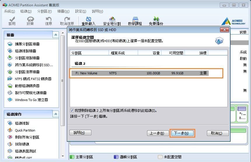Launch the 分割區復原精靈 wizard
The image size is (251, 162).
click(x=27, y=72)
